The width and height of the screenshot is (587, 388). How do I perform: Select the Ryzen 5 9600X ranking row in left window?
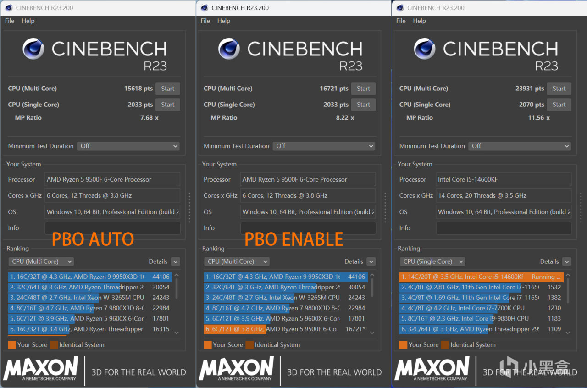tap(90, 319)
